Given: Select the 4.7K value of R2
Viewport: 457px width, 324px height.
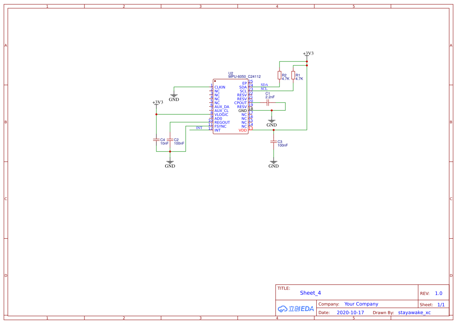Looking at the screenshot, I should [286, 79].
